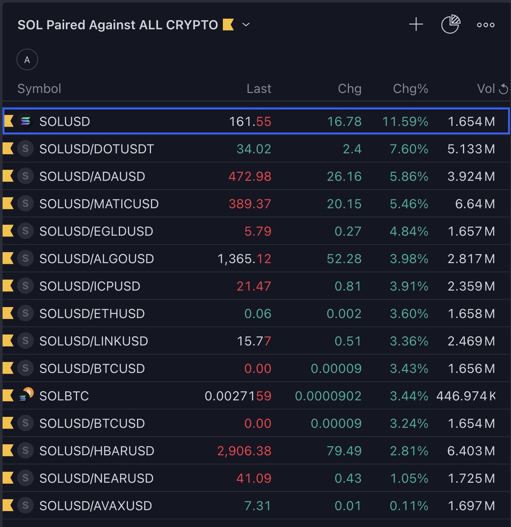Open the advanced view pie chart icon
The height and width of the screenshot is (527, 511).
(x=451, y=24)
